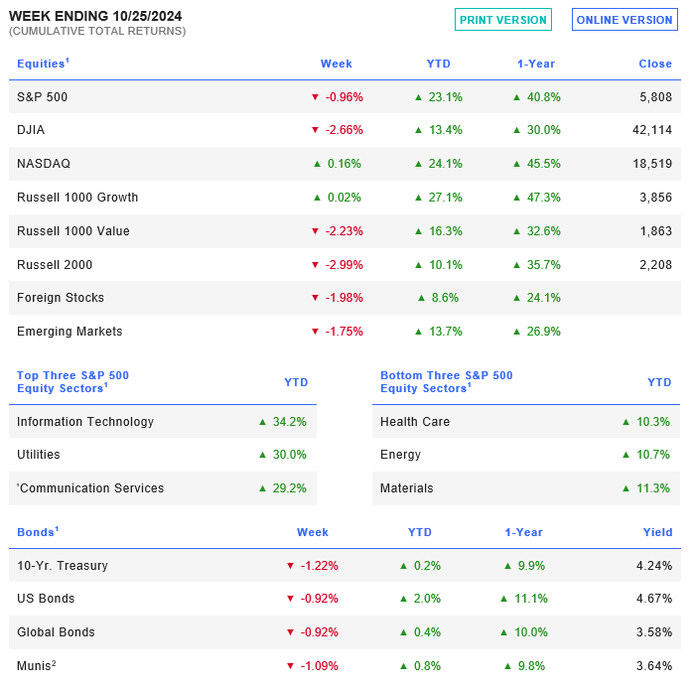Click the Information Technology sector label

click(x=85, y=422)
